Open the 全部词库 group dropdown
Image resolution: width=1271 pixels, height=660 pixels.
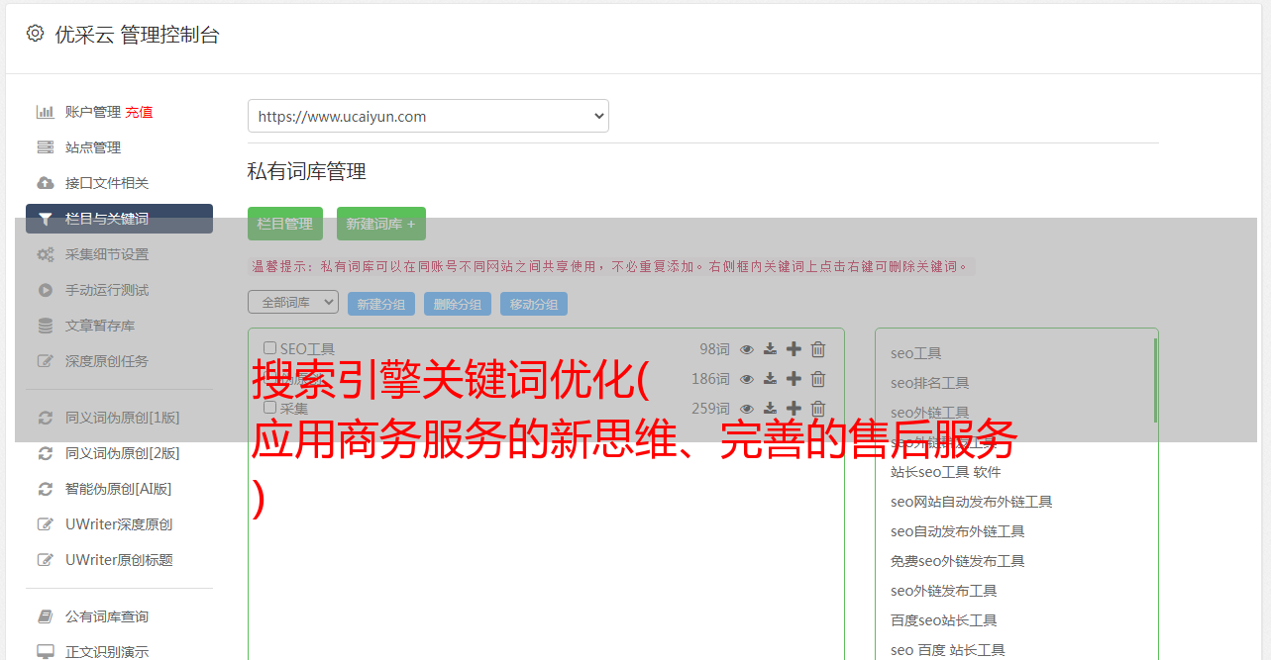[293, 302]
